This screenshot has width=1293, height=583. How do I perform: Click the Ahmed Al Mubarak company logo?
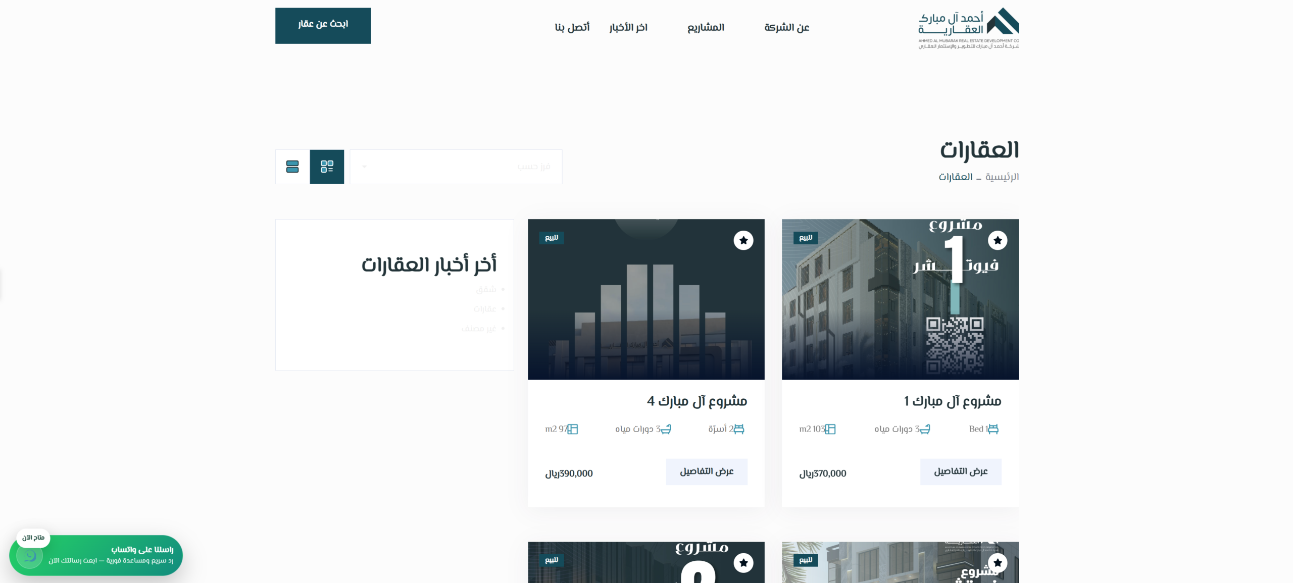pyautogui.click(x=968, y=28)
